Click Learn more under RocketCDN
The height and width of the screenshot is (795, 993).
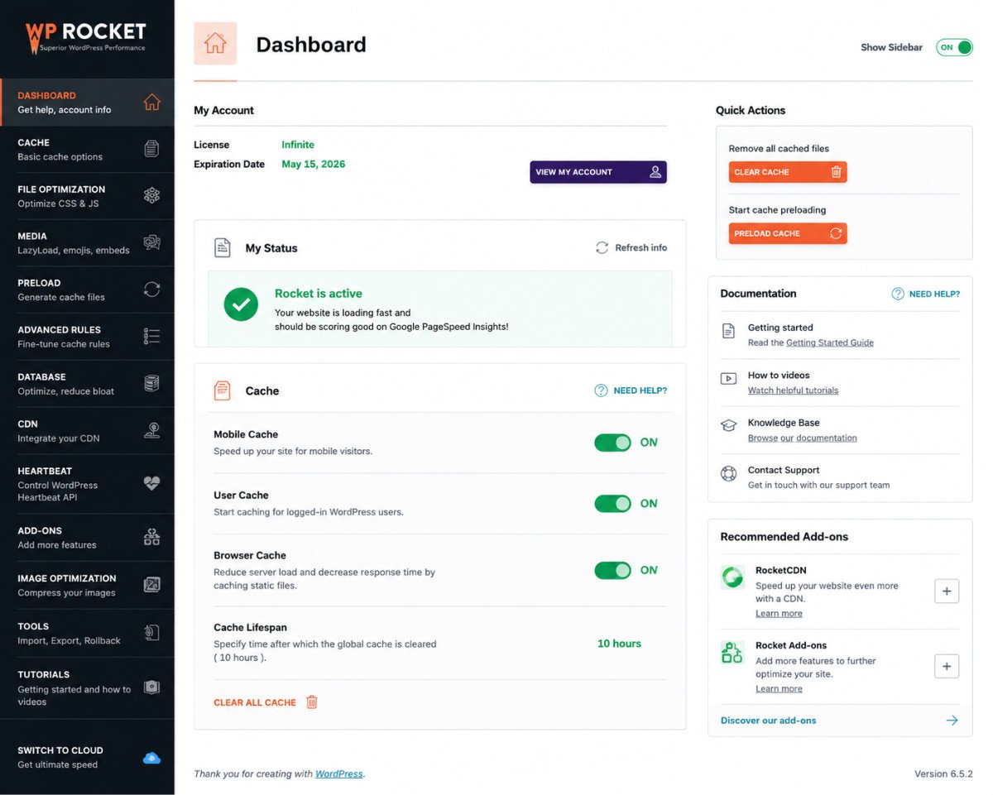click(x=779, y=614)
